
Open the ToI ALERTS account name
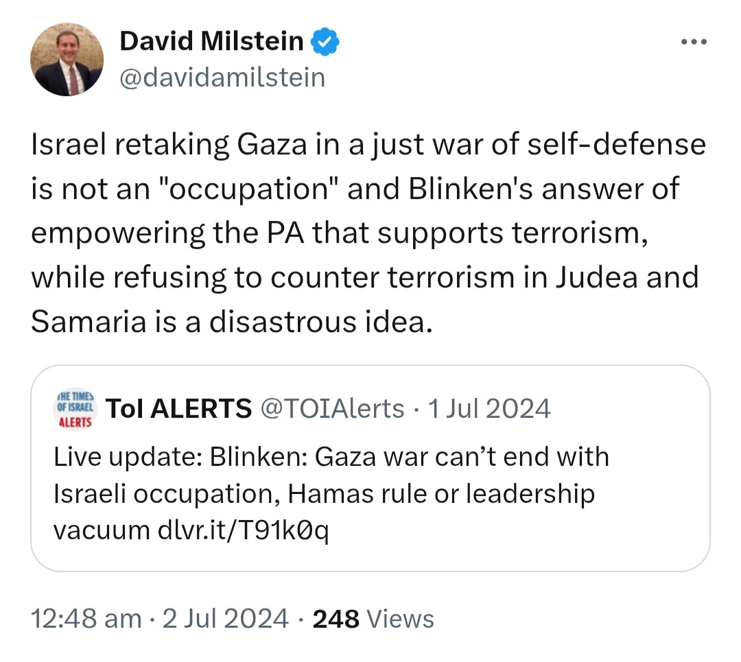[x=178, y=409]
